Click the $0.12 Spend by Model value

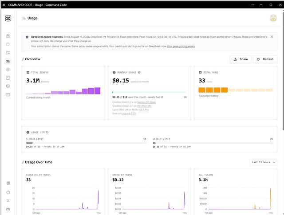tap(118, 180)
